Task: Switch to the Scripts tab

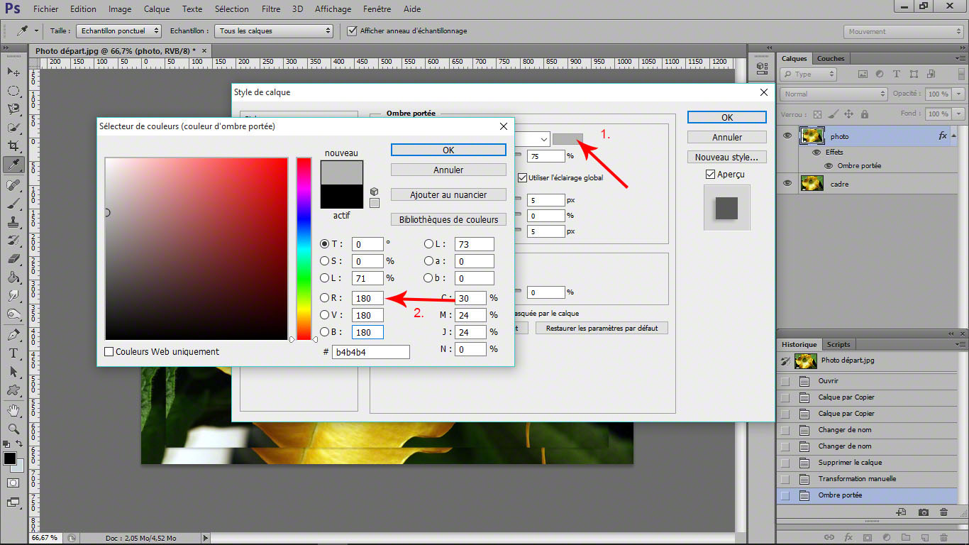Action: point(838,344)
